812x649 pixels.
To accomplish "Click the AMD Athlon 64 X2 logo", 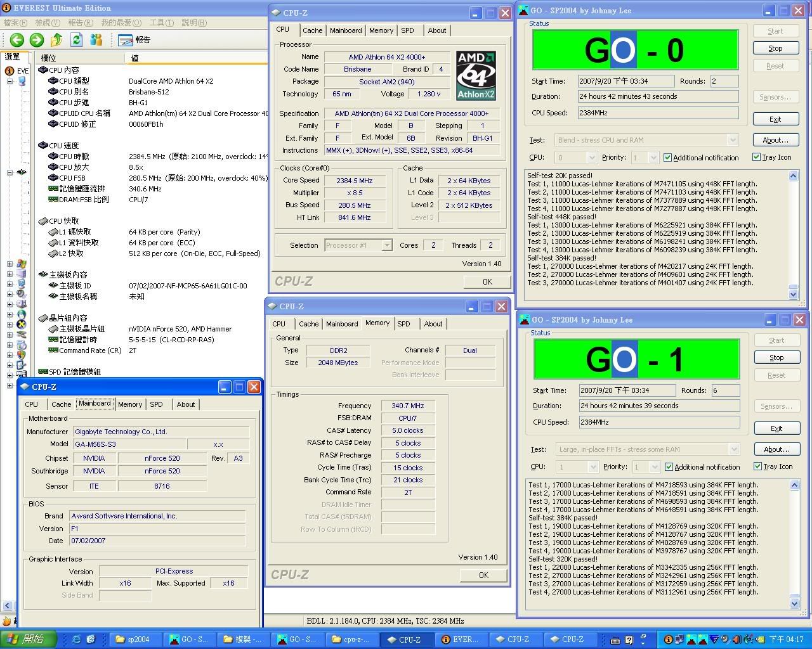I will click(x=476, y=75).
